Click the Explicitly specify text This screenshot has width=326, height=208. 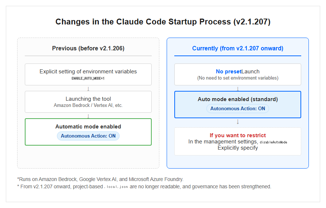[238, 148]
